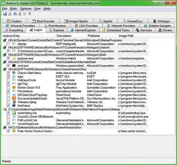Click the SSClearCloudTrayApp cloud icon

(14, 95)
